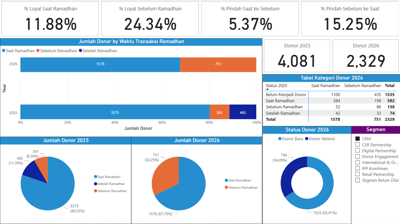The height and width of the screenshot is (224, 400).
Task: Click Saat Ramadhan legend dot in bar chart
Action: (x=4, y=51)
